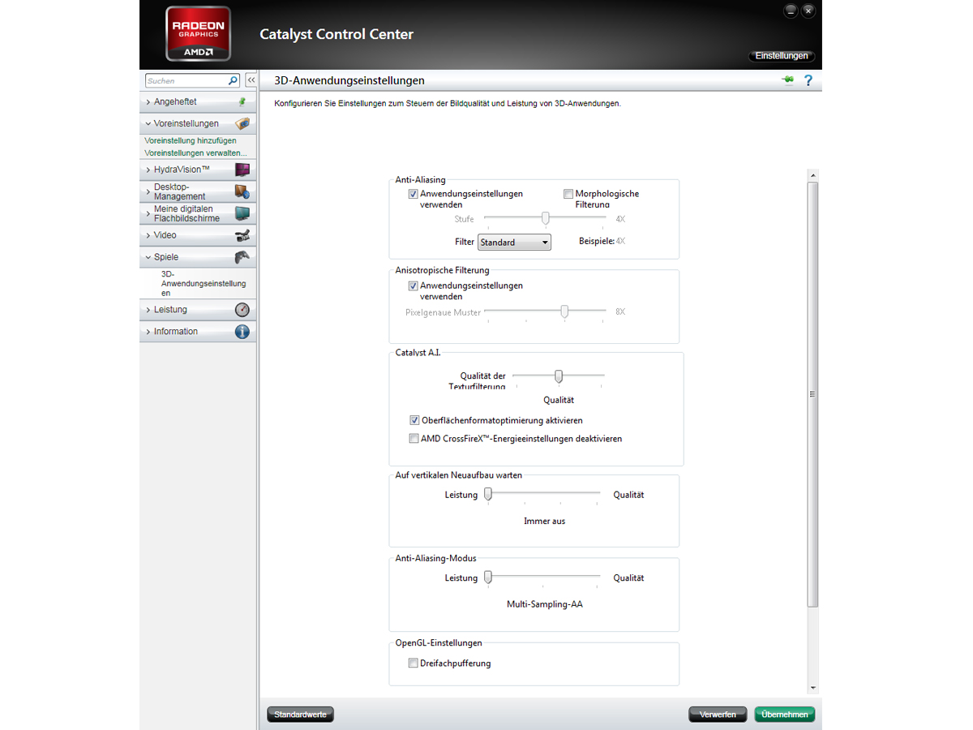The width and height of the screenshot is (973, 730).
Task: Click the Standardwerte button
Action: [x=300, y=715]
